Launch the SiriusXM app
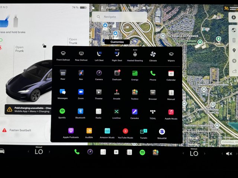The image size is (238, 178). 162,134
